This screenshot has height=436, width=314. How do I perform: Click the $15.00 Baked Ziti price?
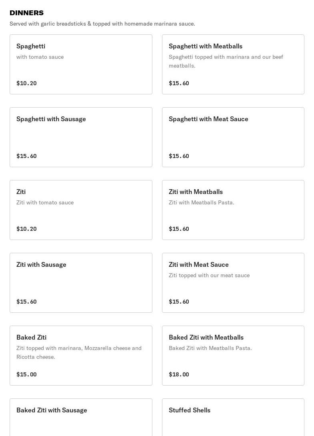pyautogui.click(x=26, y=374)
